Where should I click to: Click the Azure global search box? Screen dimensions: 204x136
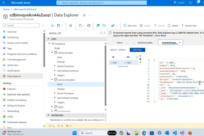[x=102, y=3]
